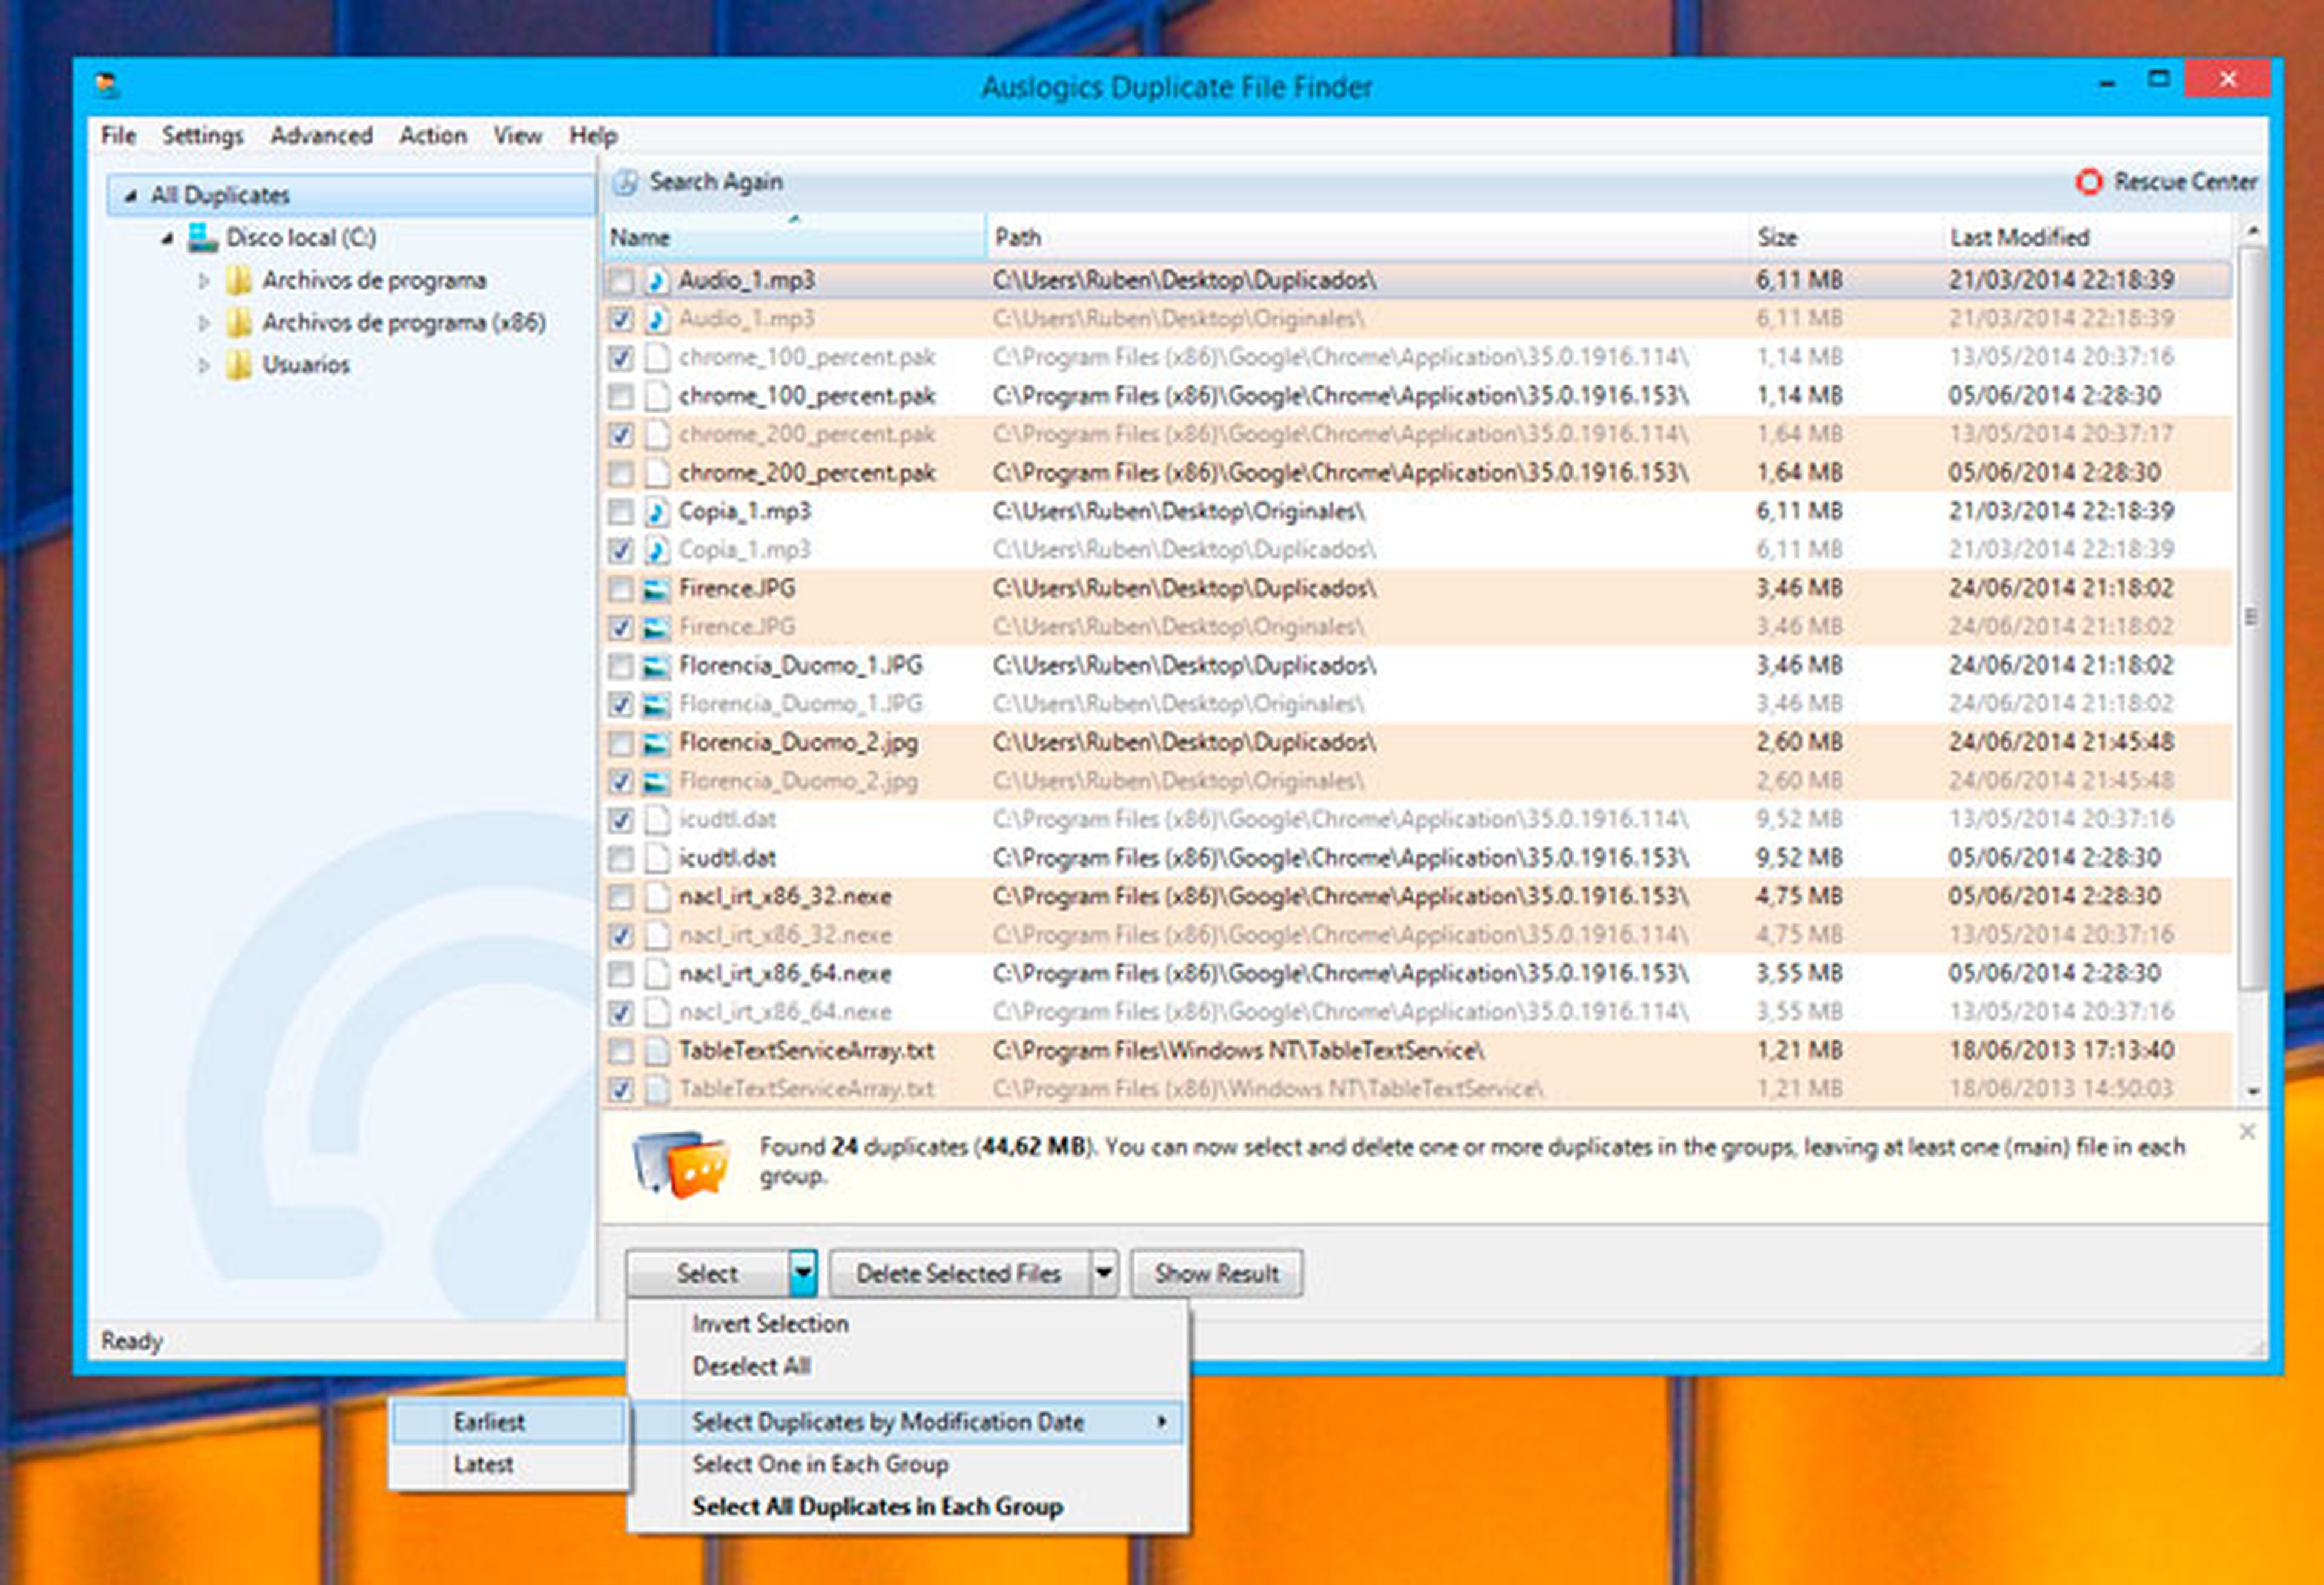Screen dimensions: 2324x1585
Task: Open the Advanced menu
Action: click(x=321, y=135)
